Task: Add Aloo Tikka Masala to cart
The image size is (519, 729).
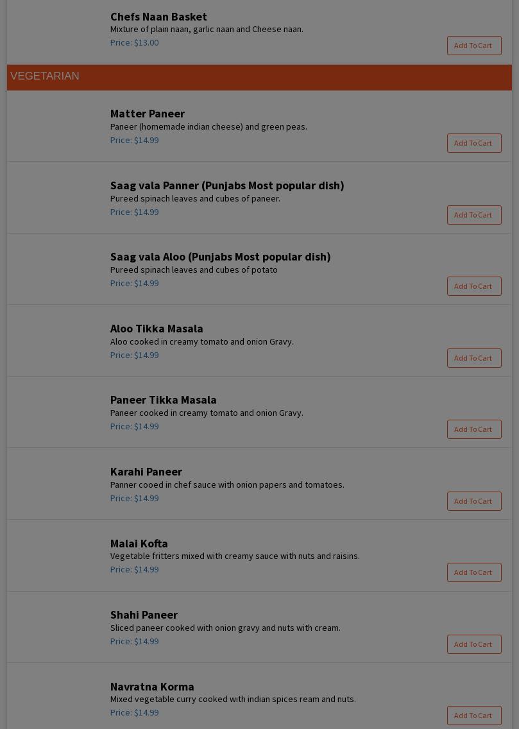Action: point(473,358)
